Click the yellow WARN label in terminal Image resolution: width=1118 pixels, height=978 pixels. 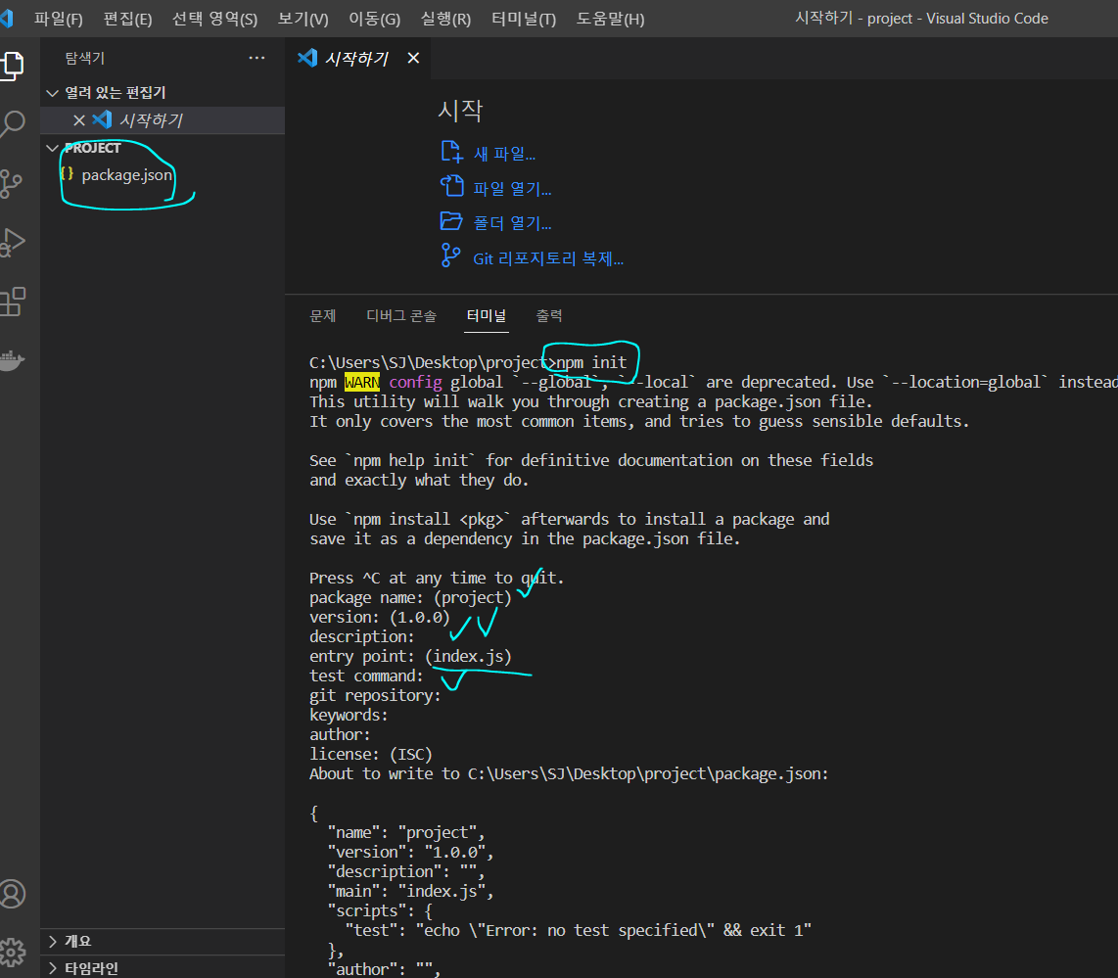(362, 383)
